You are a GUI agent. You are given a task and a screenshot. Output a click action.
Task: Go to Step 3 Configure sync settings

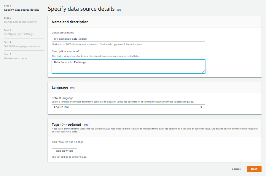click(19, 34)
